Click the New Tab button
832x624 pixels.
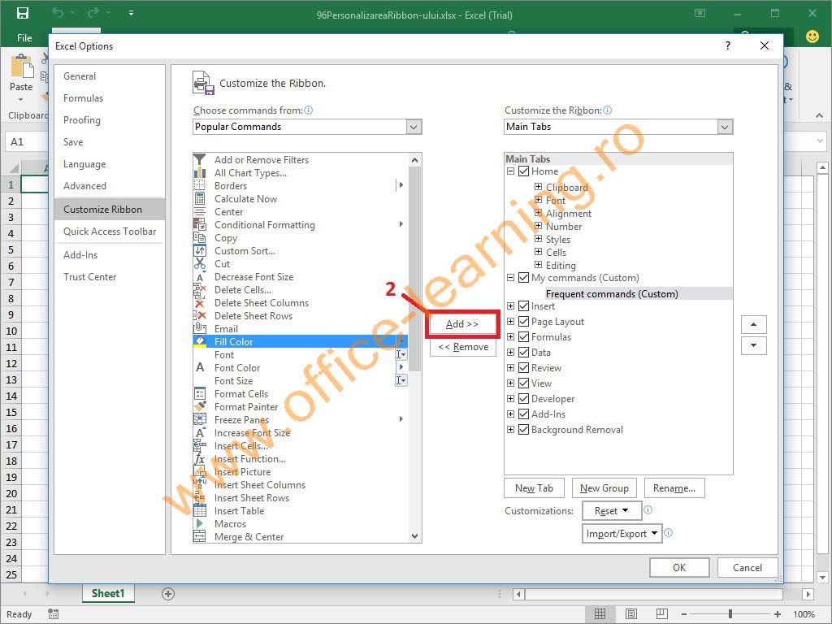tap(534, 488)
